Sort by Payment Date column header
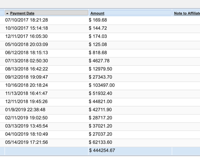The image size is (200, 158). pyautogui.click(x=22, y=13)
